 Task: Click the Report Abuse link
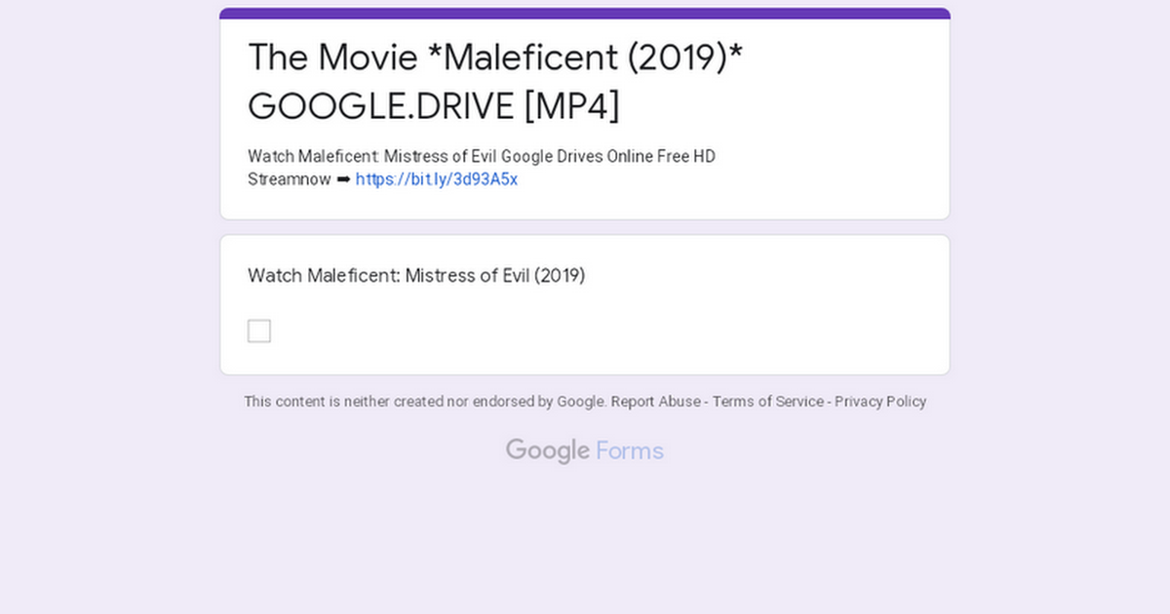pos(658,402)
